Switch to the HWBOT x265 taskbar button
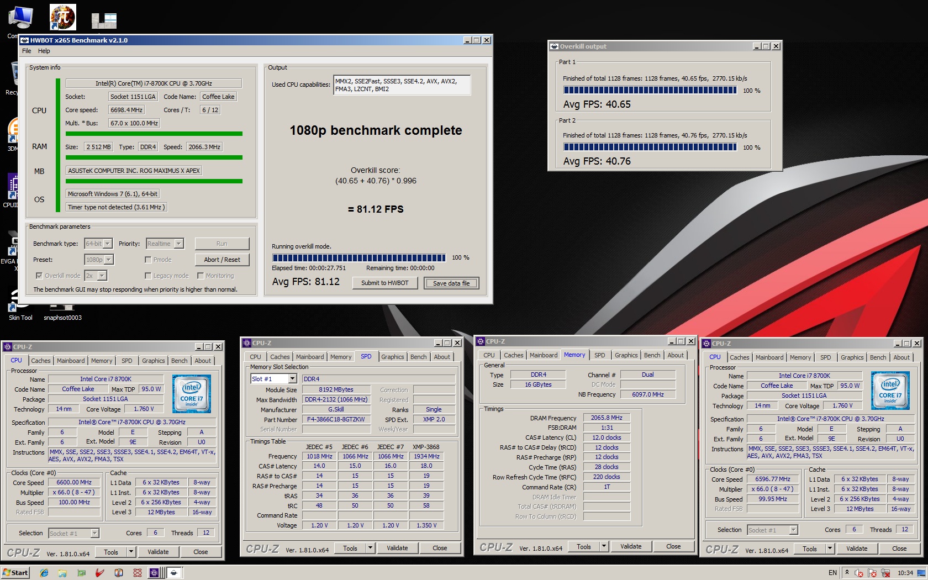The width and height of the screenshot is (928, 580). tap(174, 573)
